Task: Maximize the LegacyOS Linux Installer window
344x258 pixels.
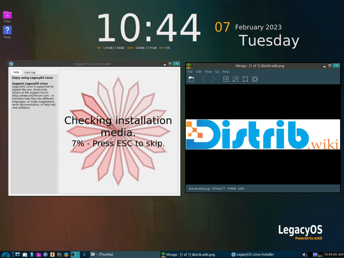Action: pyautogui.click(x=170, y=64)
